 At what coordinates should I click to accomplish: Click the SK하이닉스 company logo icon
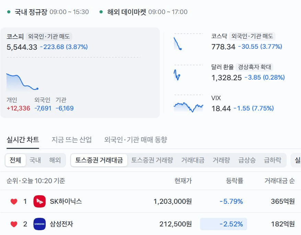click(39, 201)
